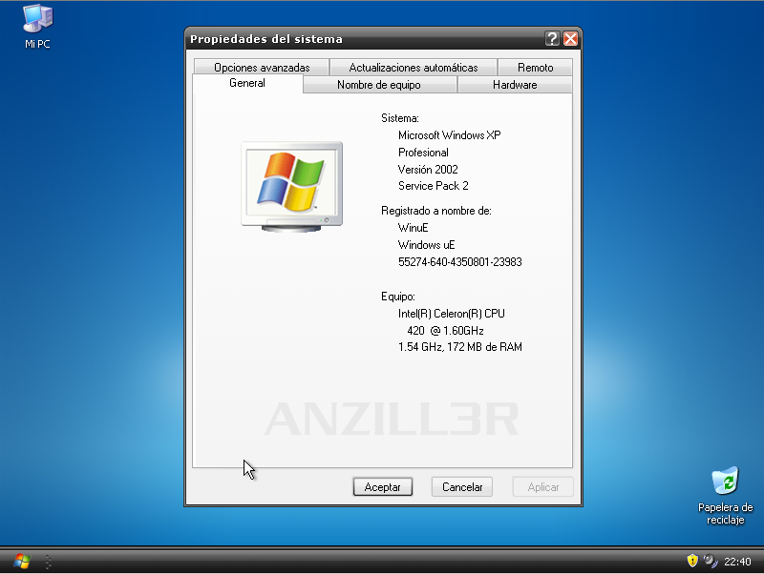Select the General tab

point(246,84)
